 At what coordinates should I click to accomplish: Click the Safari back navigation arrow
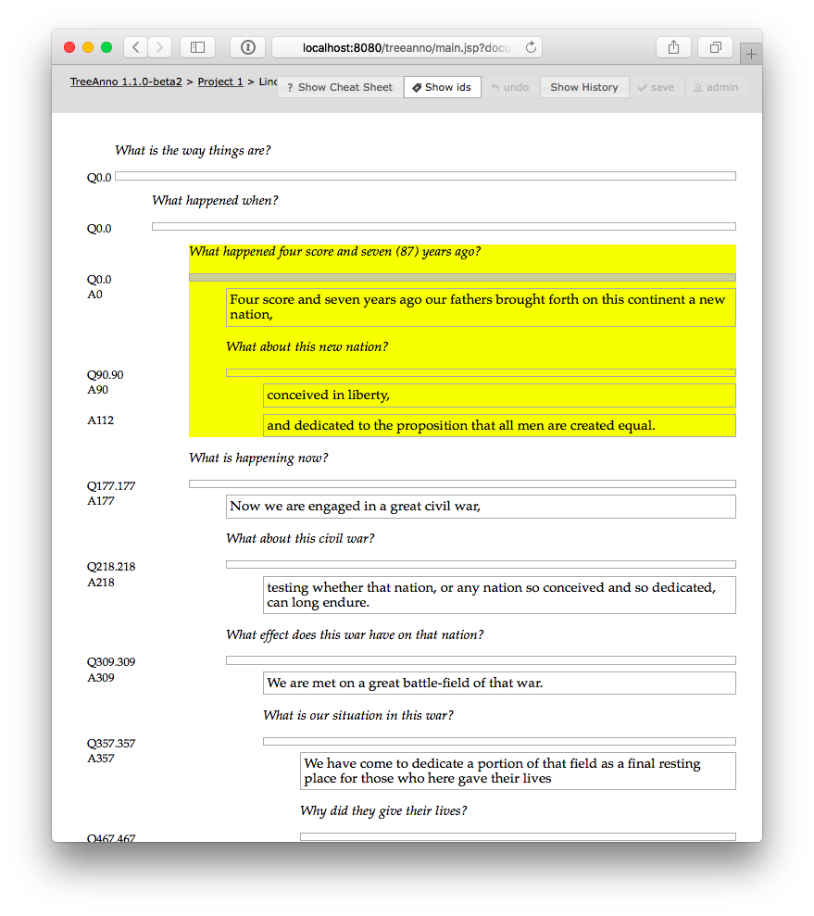[136, 47]
